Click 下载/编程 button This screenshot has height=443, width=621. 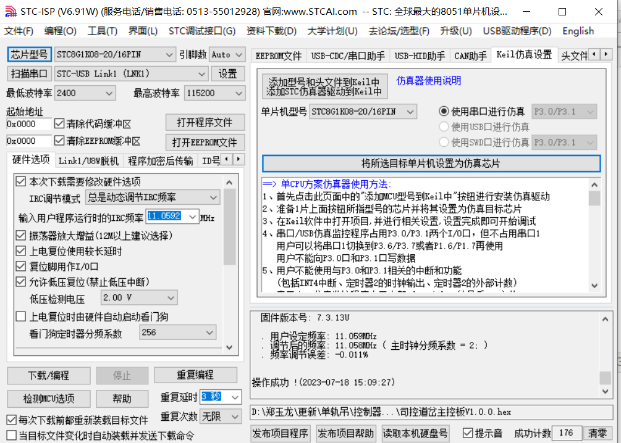[49, 375]
